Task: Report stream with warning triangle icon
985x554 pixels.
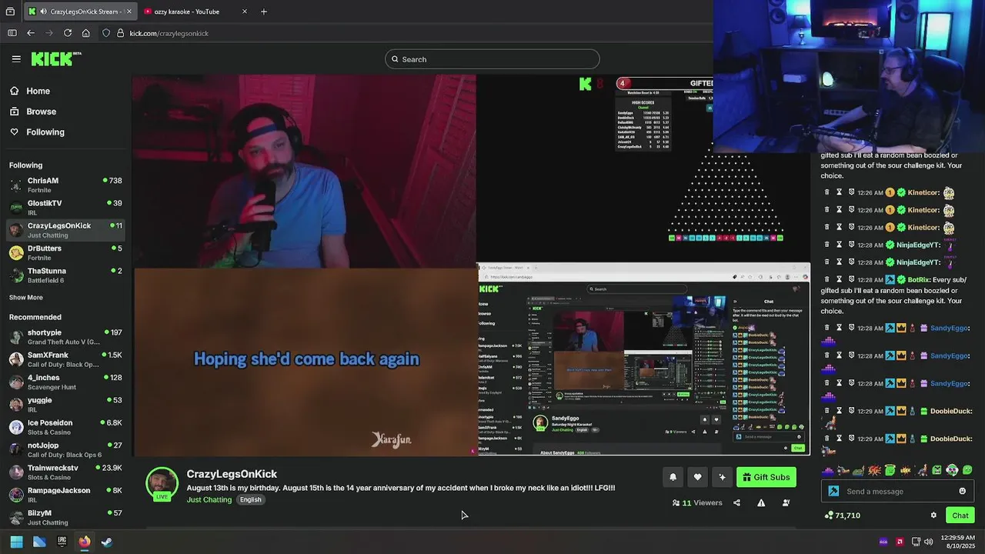Action: 761,502
